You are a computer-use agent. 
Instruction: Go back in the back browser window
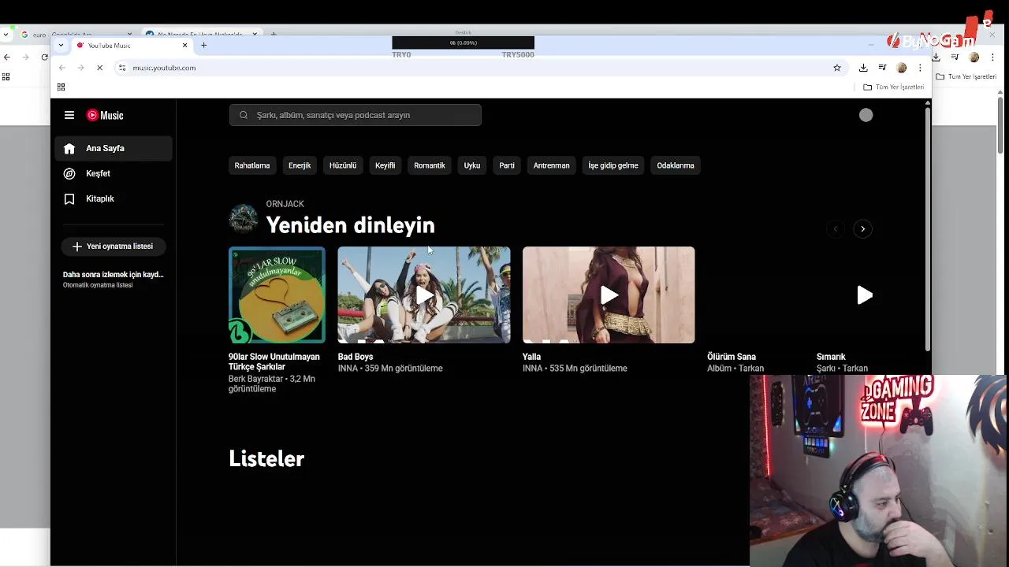7,57
